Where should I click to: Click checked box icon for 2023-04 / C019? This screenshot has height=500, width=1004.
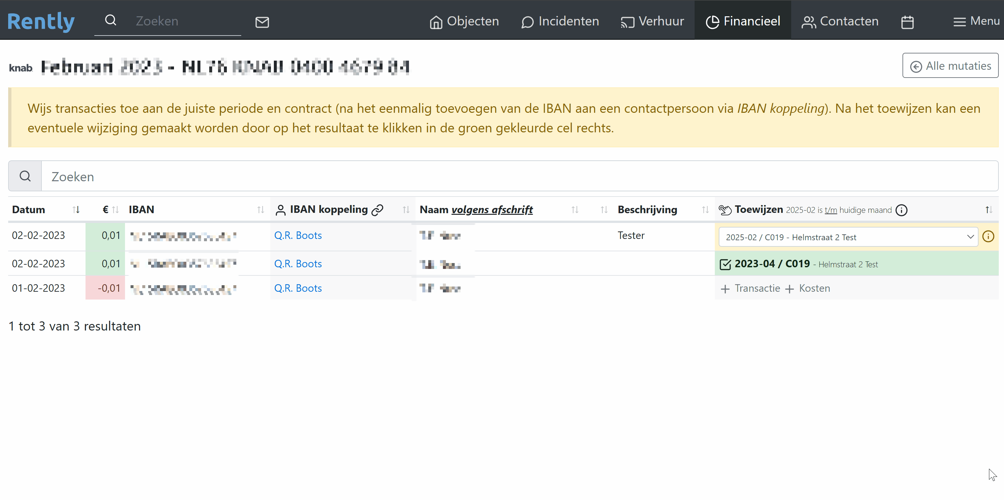[x=725, y=265]
